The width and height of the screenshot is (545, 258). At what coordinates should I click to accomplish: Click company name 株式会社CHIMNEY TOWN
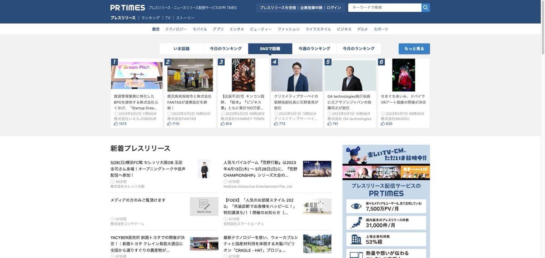point(243,119)
